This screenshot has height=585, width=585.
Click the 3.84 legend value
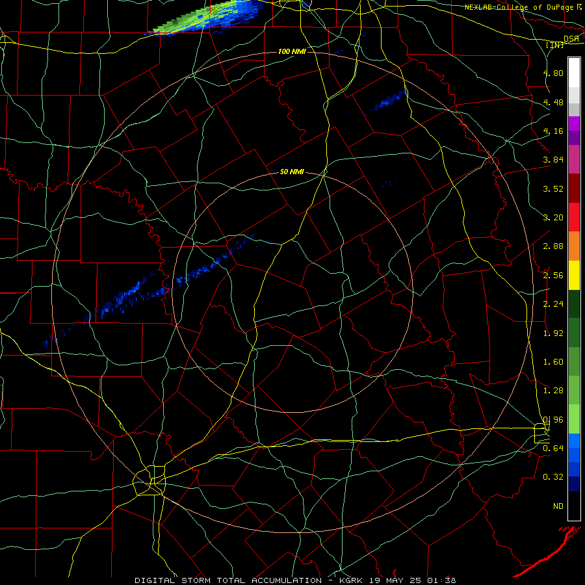[553, 160]
